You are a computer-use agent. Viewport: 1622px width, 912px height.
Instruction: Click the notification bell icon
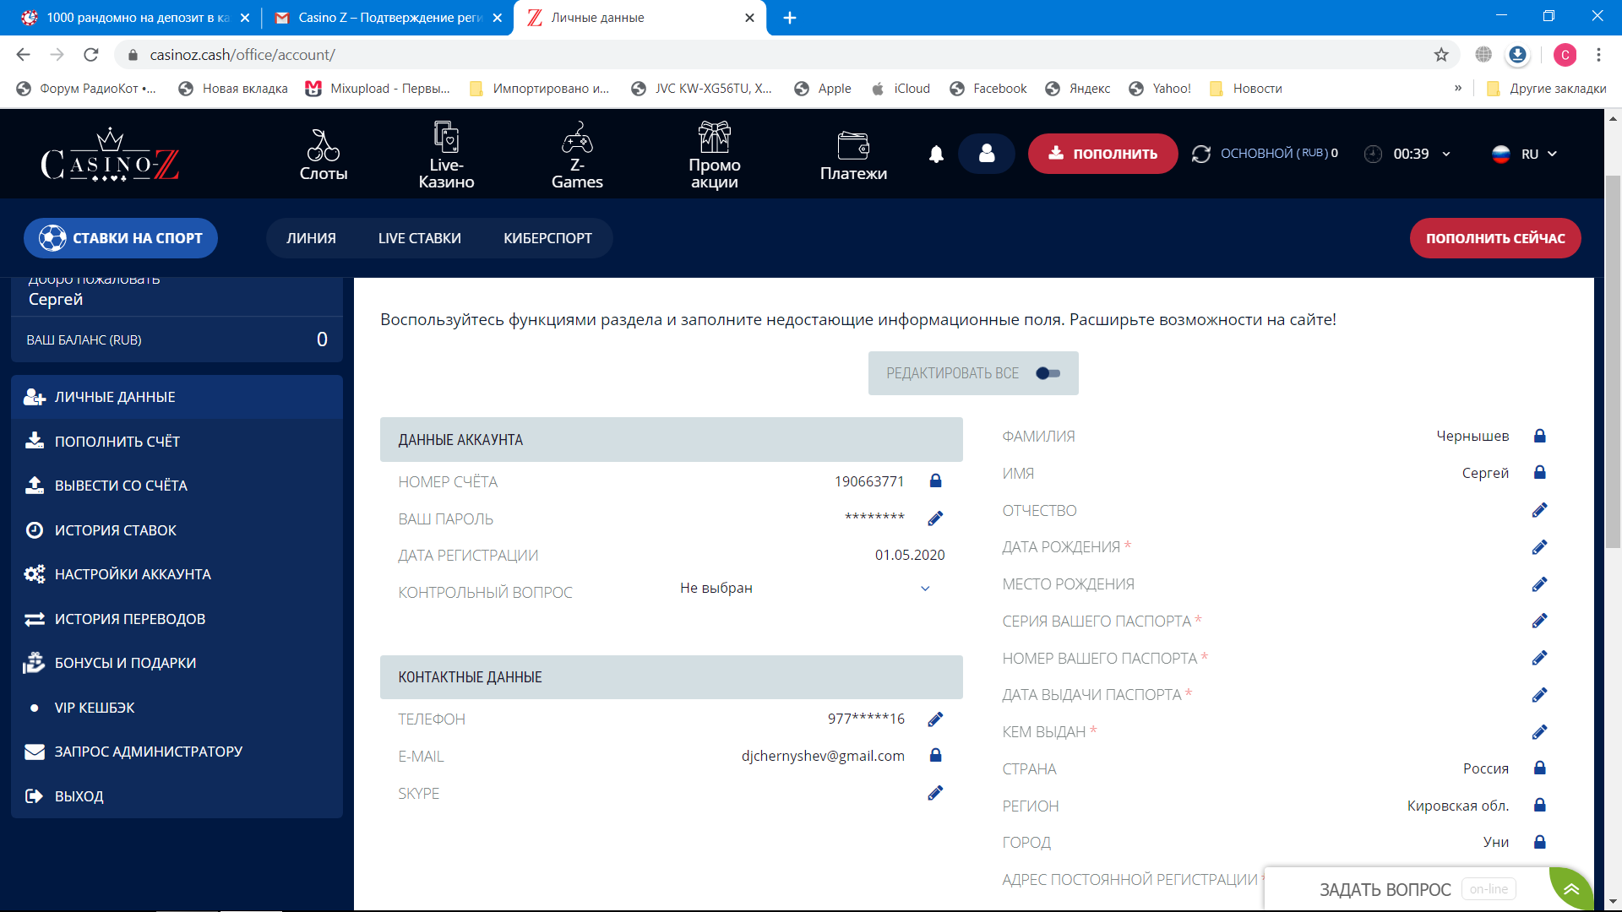936,154
